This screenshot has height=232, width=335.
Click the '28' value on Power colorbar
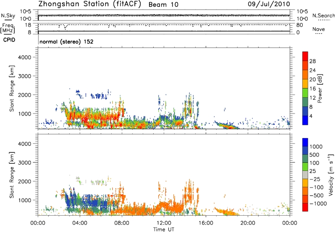pyautogui.click(x=312, y=61)
